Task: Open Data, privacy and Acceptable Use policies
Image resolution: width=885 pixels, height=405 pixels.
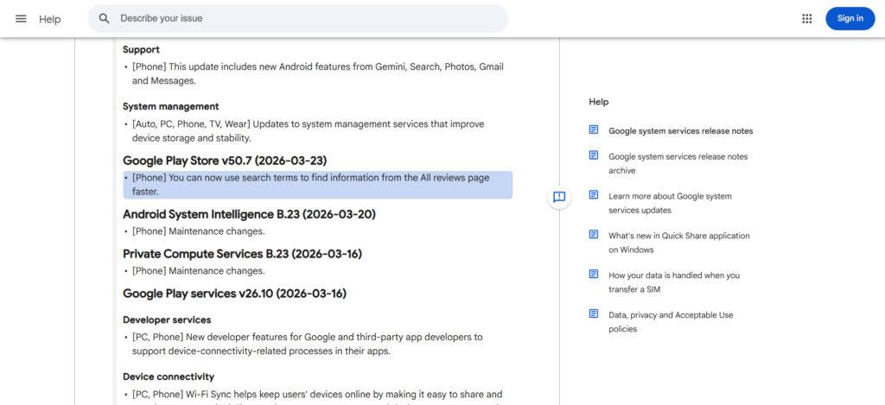Action: [x=671, y=322]
